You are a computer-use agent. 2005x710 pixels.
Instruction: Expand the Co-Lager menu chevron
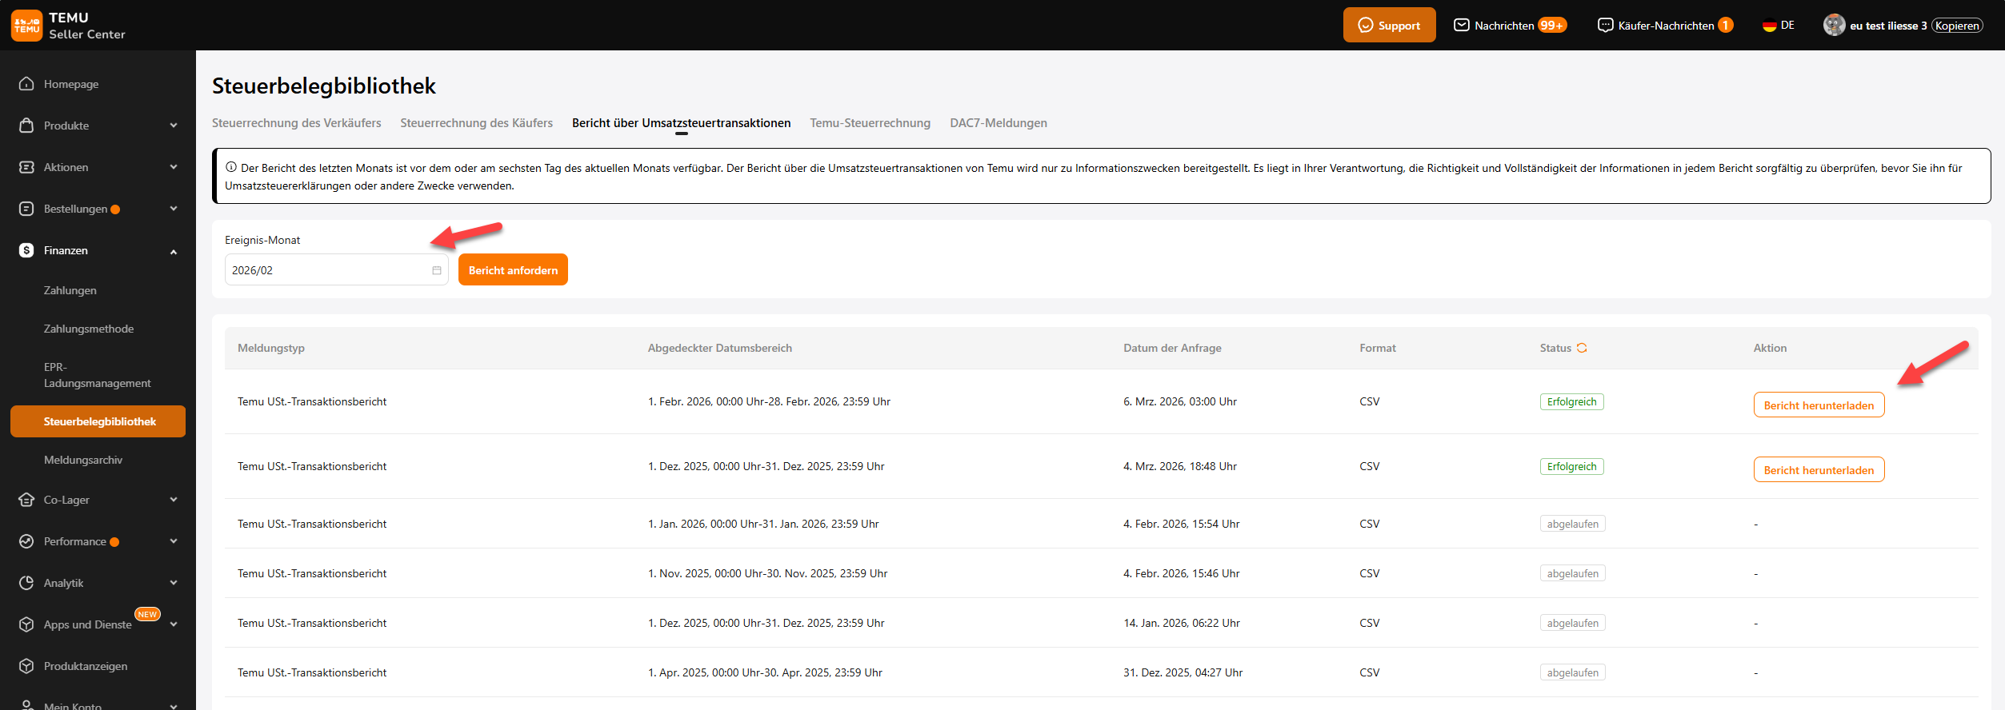(x=174, y=500)
